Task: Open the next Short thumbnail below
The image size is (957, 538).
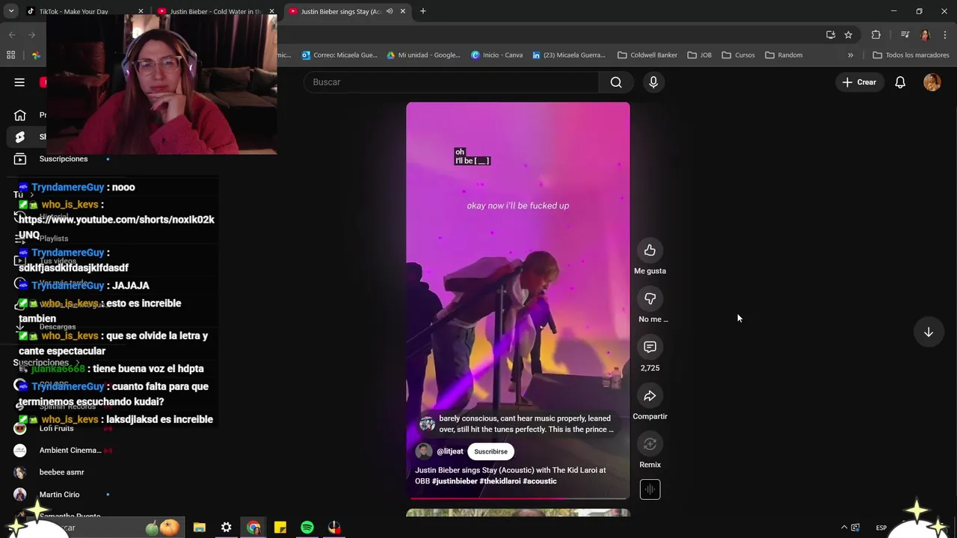Action: tap(518, 513)
